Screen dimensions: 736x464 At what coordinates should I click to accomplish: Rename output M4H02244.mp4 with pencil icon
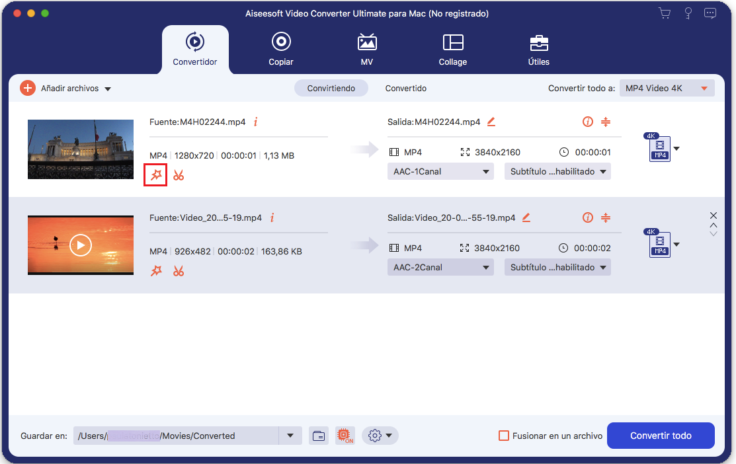point(491,122)
